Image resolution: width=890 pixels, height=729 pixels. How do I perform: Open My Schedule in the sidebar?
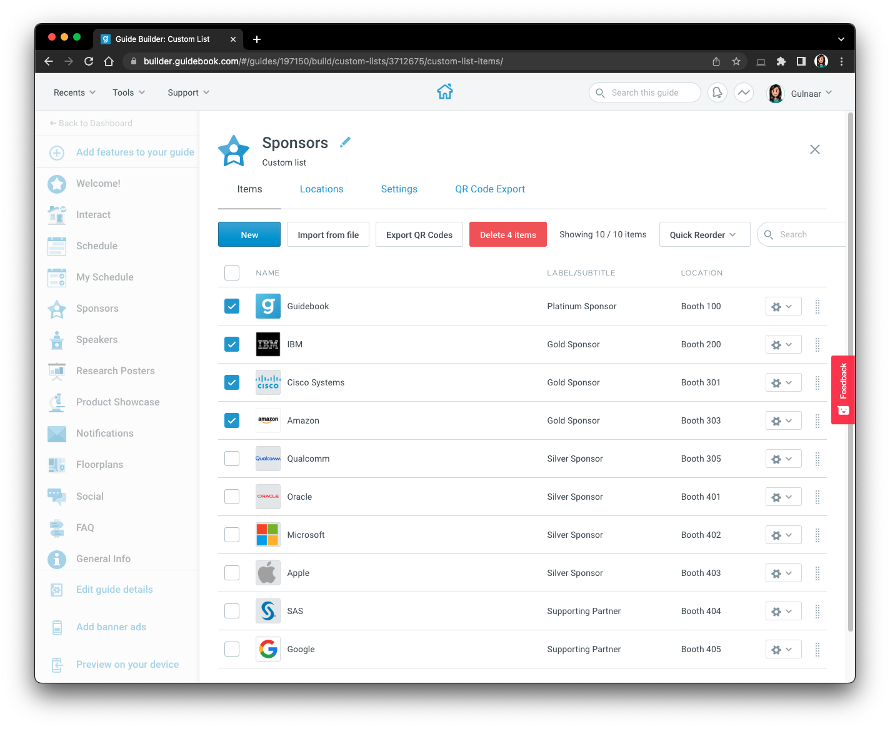click(105, 277)
